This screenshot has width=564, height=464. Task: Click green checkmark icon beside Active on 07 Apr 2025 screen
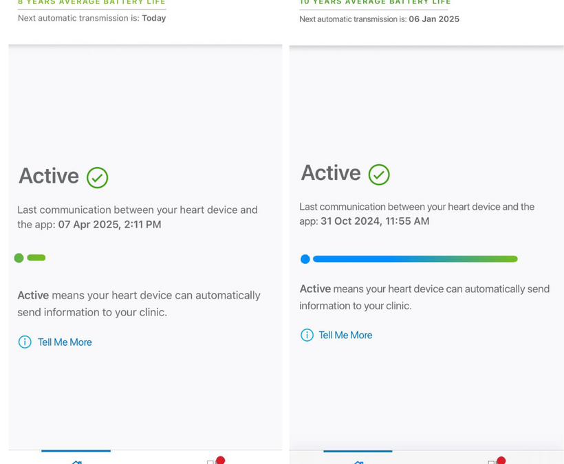tap(97, 178)
